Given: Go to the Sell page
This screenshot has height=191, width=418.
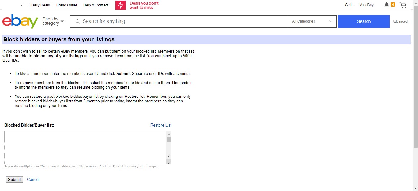Looking at the screenshot, I should (x=348, y=5).
